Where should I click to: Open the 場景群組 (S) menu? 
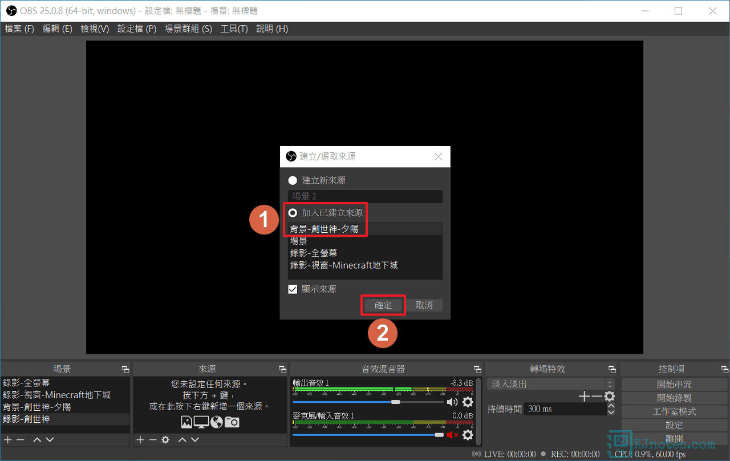[x=188, y=29]
